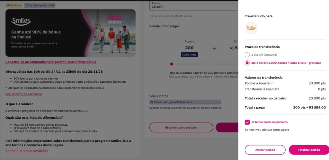Click the Finalizar pedido button
Viewport: 329px width, 160px height.
click(x=309, y=150)
